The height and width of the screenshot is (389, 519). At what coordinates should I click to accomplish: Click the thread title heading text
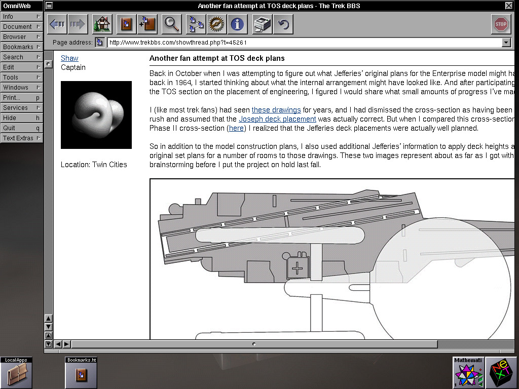tap(217, 58)
